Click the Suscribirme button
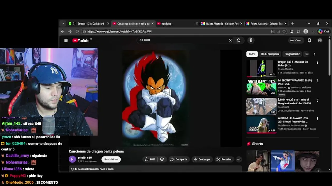This screenshot has width=332, height=186. click(x=111, y=159)
